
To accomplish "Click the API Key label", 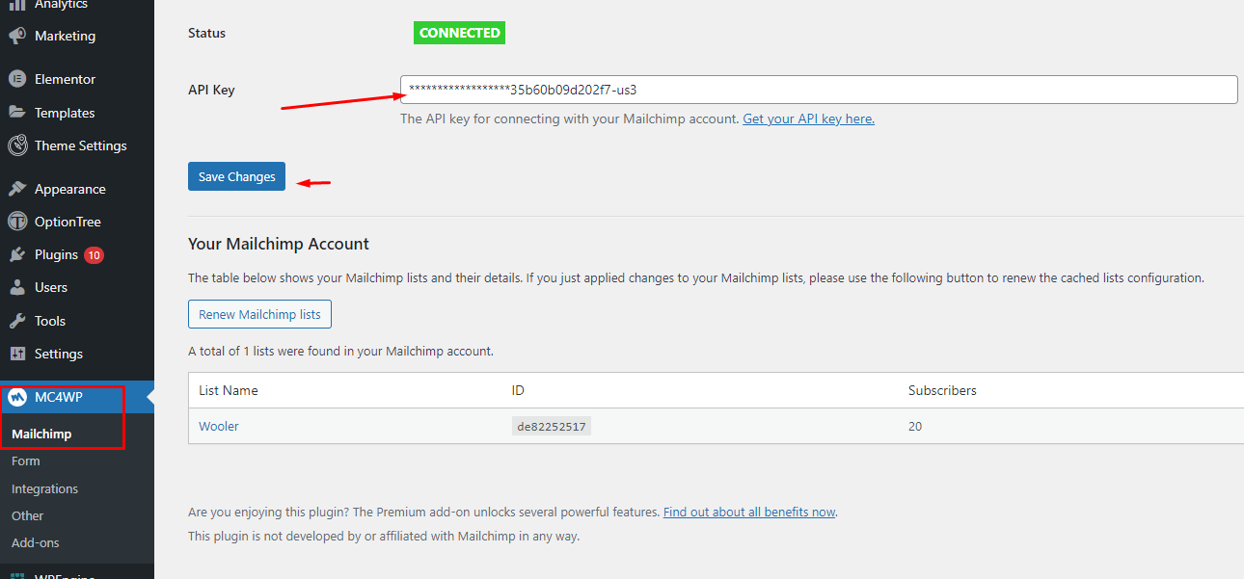I will 211,90.
